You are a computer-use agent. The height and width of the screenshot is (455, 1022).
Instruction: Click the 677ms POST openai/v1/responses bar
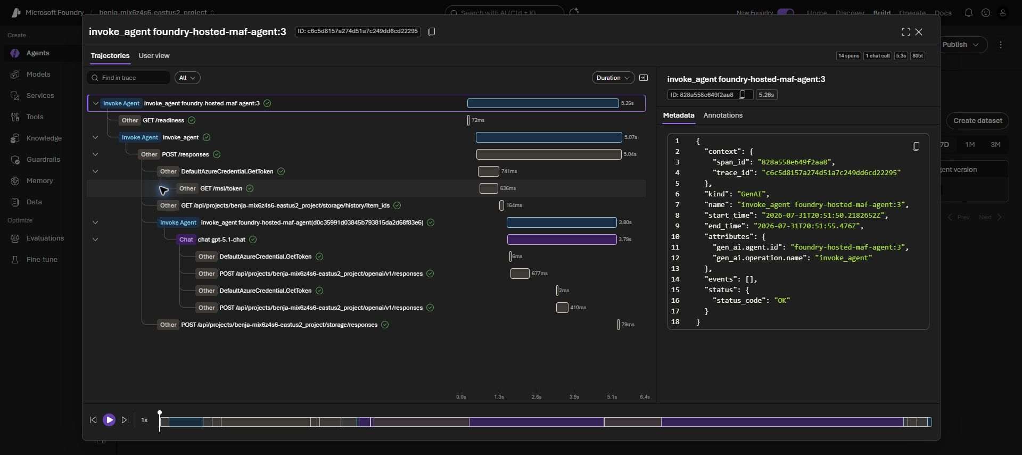520,274
